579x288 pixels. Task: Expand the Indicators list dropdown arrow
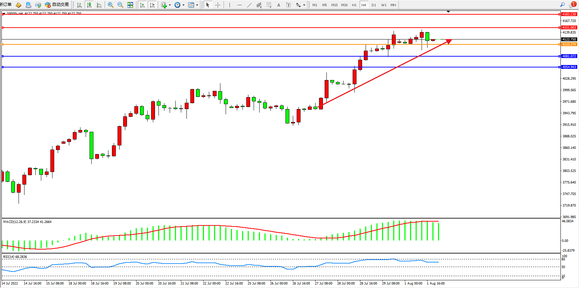point(170,5)
